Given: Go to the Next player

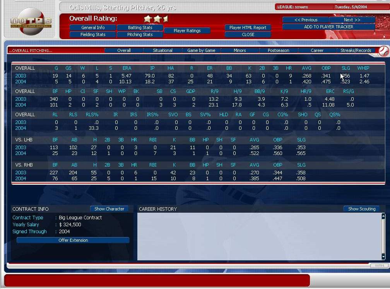Looking at the screenshot, I should pos(352,20).
